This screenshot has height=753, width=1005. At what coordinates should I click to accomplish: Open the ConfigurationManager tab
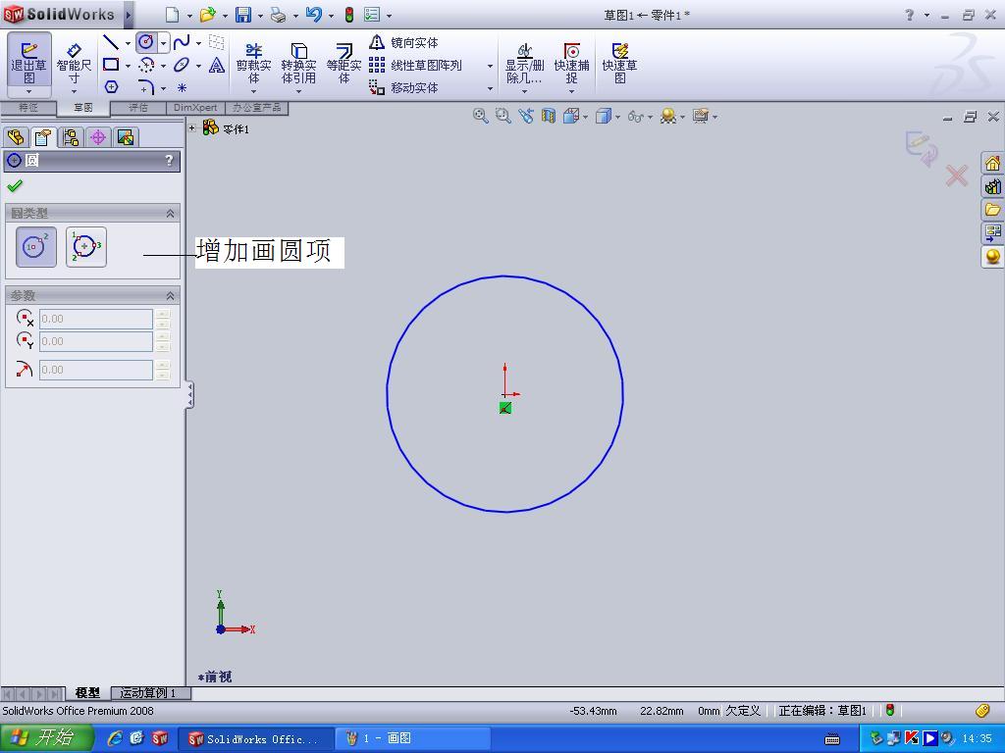[71, 137]
